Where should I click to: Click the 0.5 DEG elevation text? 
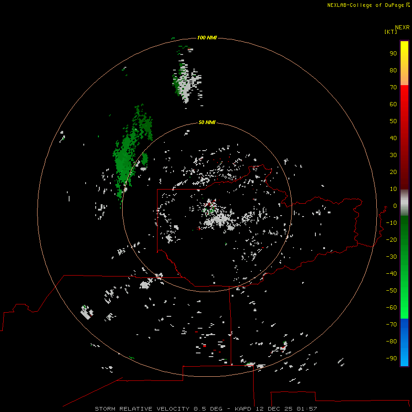pyautogui.click(x=208, y=409)
